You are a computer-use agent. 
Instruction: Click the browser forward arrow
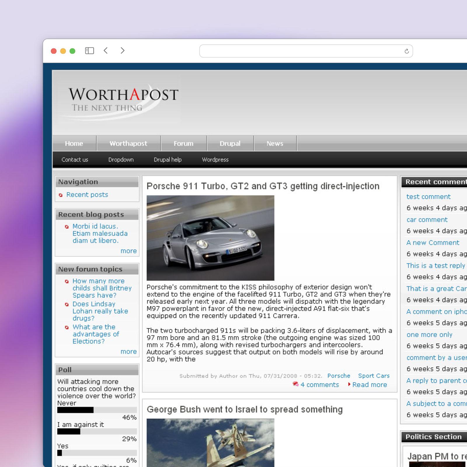[x=123, y=51]
